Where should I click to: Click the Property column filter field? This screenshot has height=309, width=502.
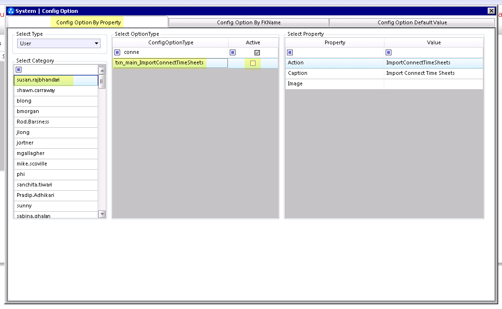[338, 52]
